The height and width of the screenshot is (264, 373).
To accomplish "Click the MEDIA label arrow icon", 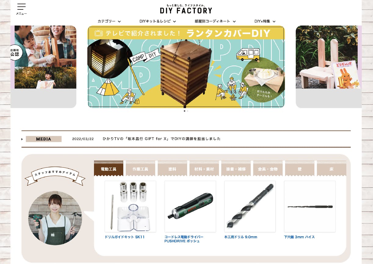I will [22, 139].
